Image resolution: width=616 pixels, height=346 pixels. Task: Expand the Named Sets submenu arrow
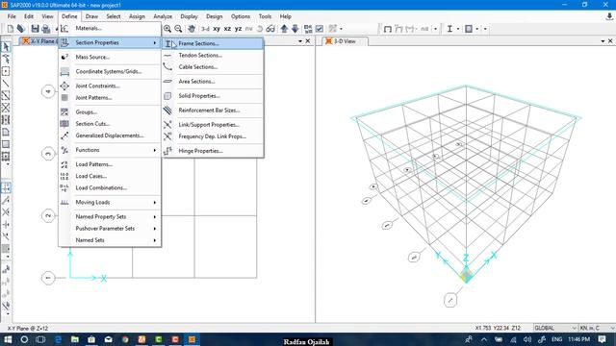(155, 240)
